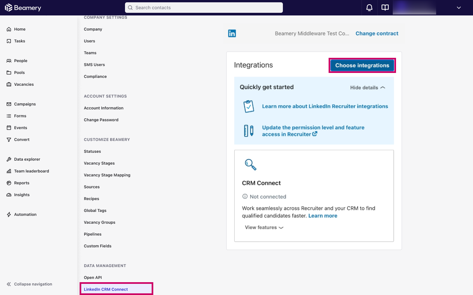Open Update the permission level link
Viewport: 473px width, 295px height.
click(313, 131)
